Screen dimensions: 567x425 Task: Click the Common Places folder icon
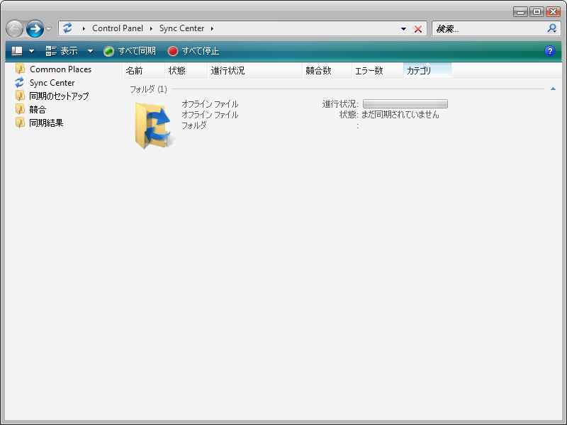[21, 69]
